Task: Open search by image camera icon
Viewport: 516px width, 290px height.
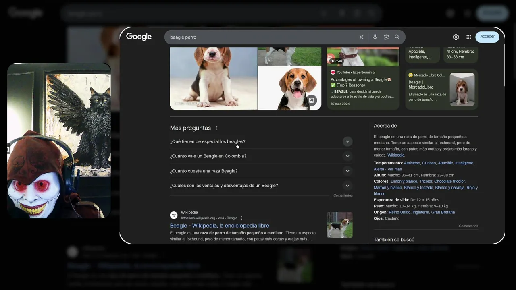Action: click(386, 37)
